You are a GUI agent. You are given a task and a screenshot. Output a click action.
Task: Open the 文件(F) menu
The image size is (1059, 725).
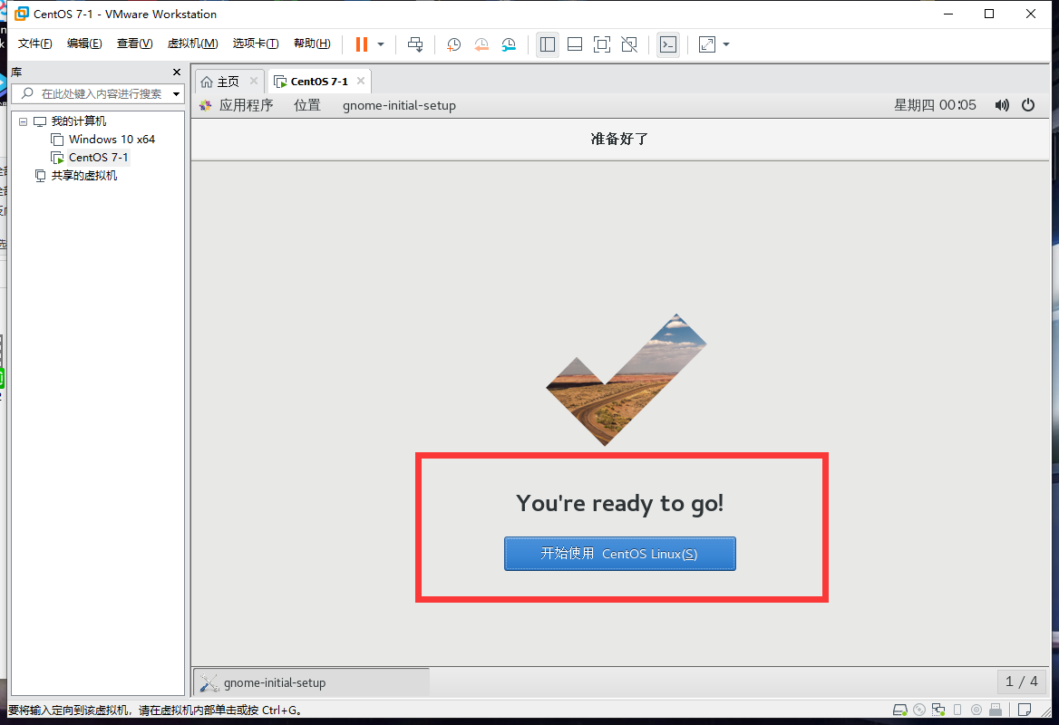point(35,43)
